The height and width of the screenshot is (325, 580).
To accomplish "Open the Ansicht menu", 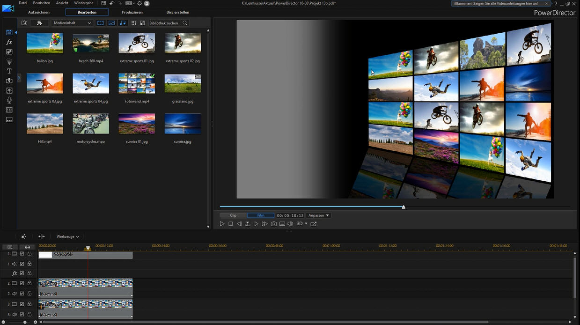I will tap(62, 3).
